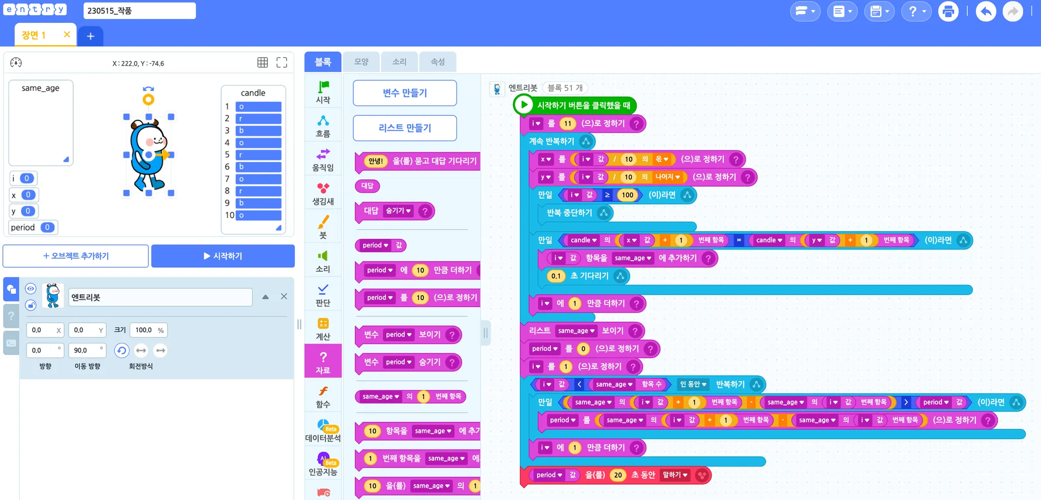Open the 판단 block category

click(323, 295)
